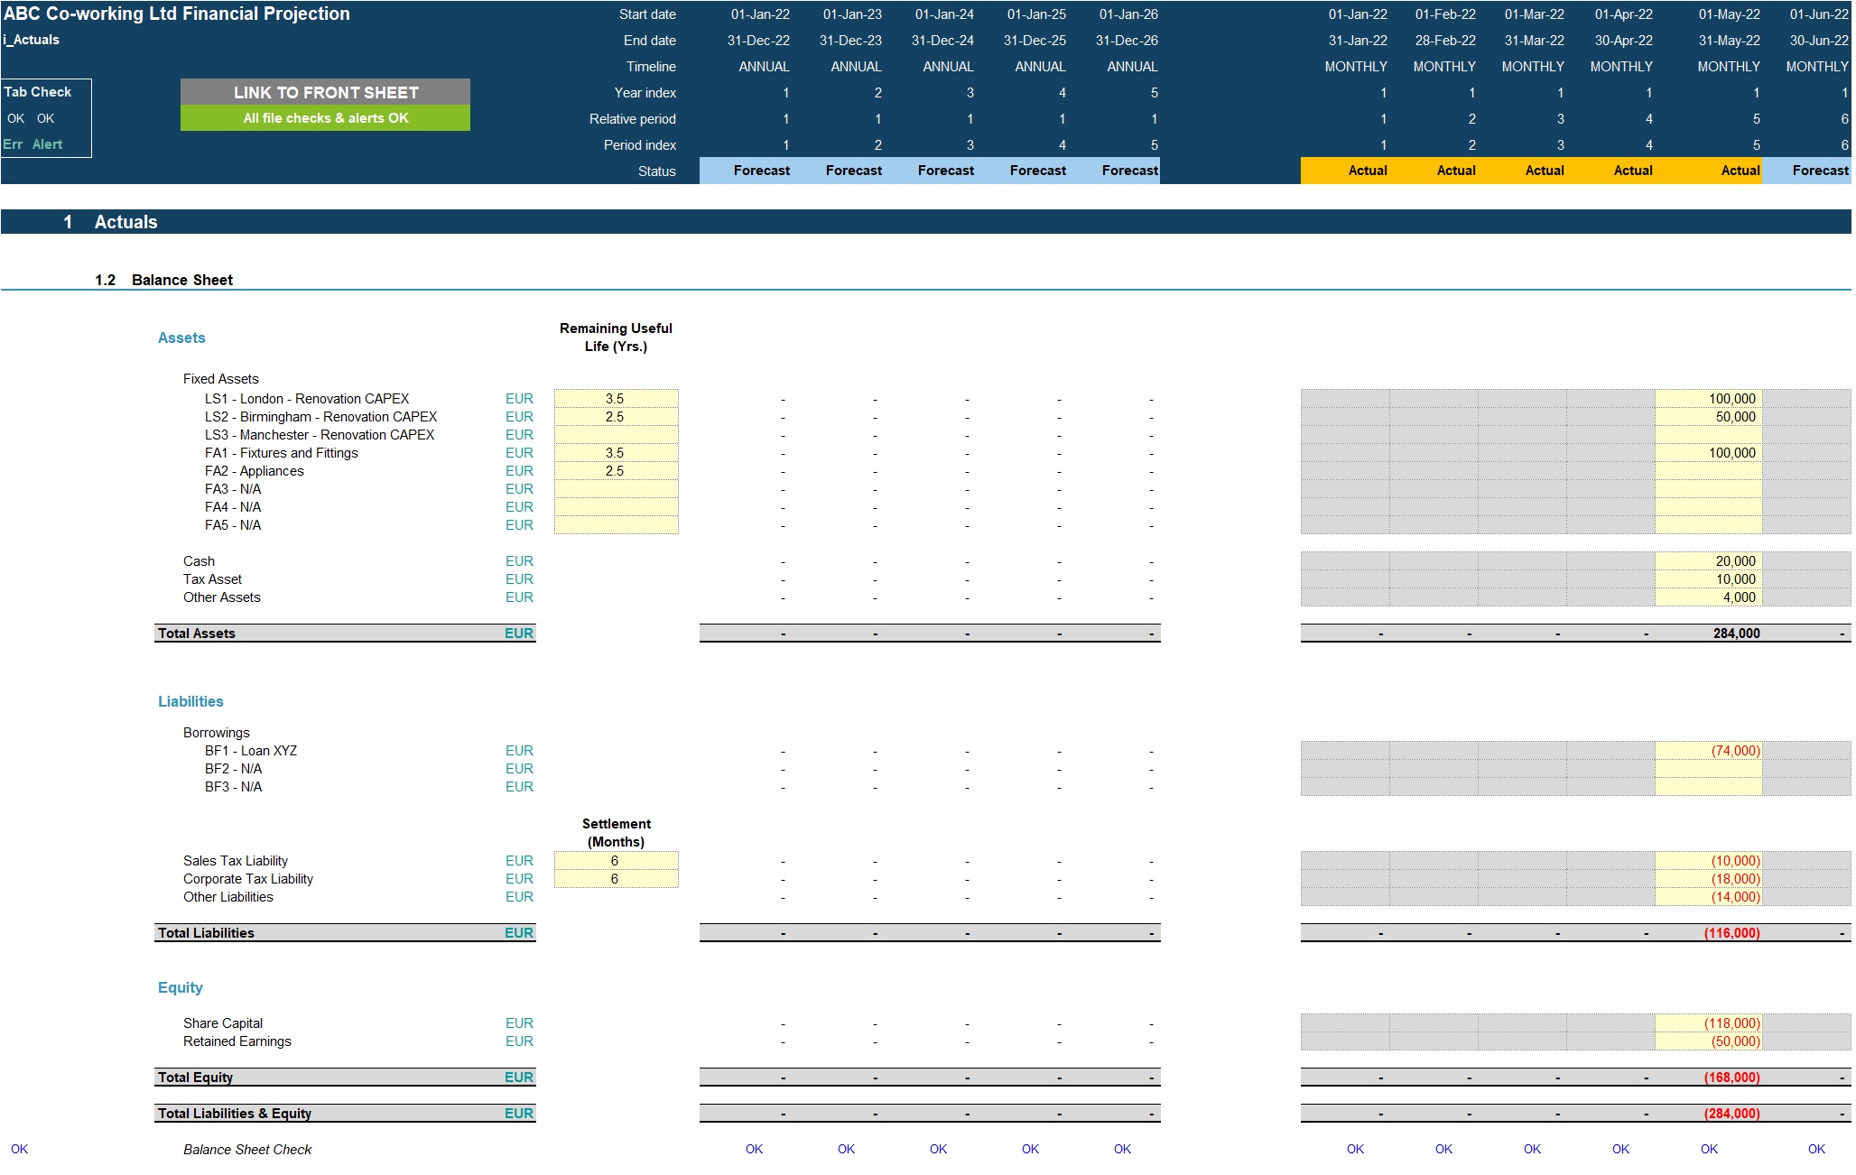The height and width of the screenshot is (1175, 1856).
Task: Select empty FA3 - N/A useful life cell
Action: pyautogui.click(x=616, y=489)
